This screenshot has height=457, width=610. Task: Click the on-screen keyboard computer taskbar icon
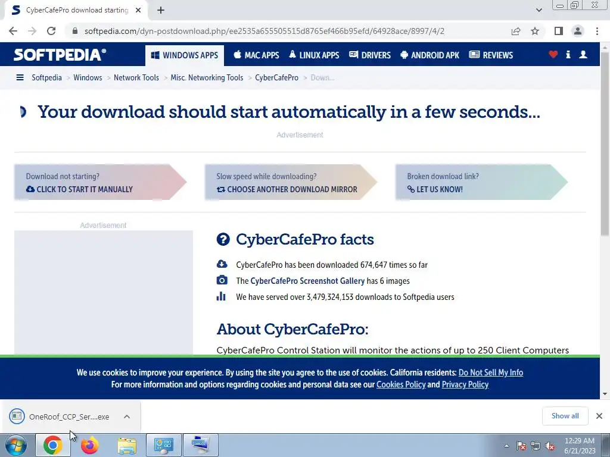pos(200,445)
